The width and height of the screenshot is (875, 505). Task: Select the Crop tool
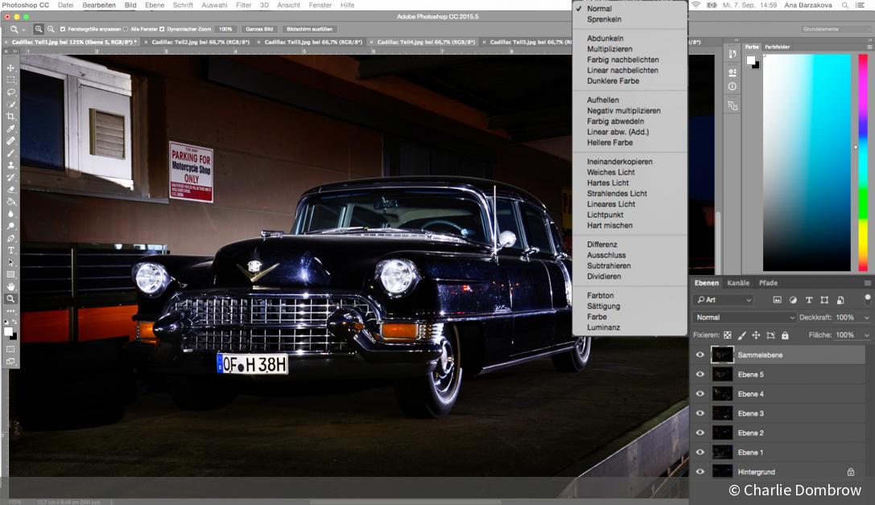pos(10,117)
